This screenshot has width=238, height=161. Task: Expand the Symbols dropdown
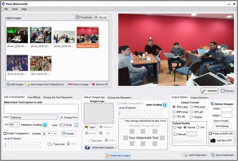[x=47, y=134]
